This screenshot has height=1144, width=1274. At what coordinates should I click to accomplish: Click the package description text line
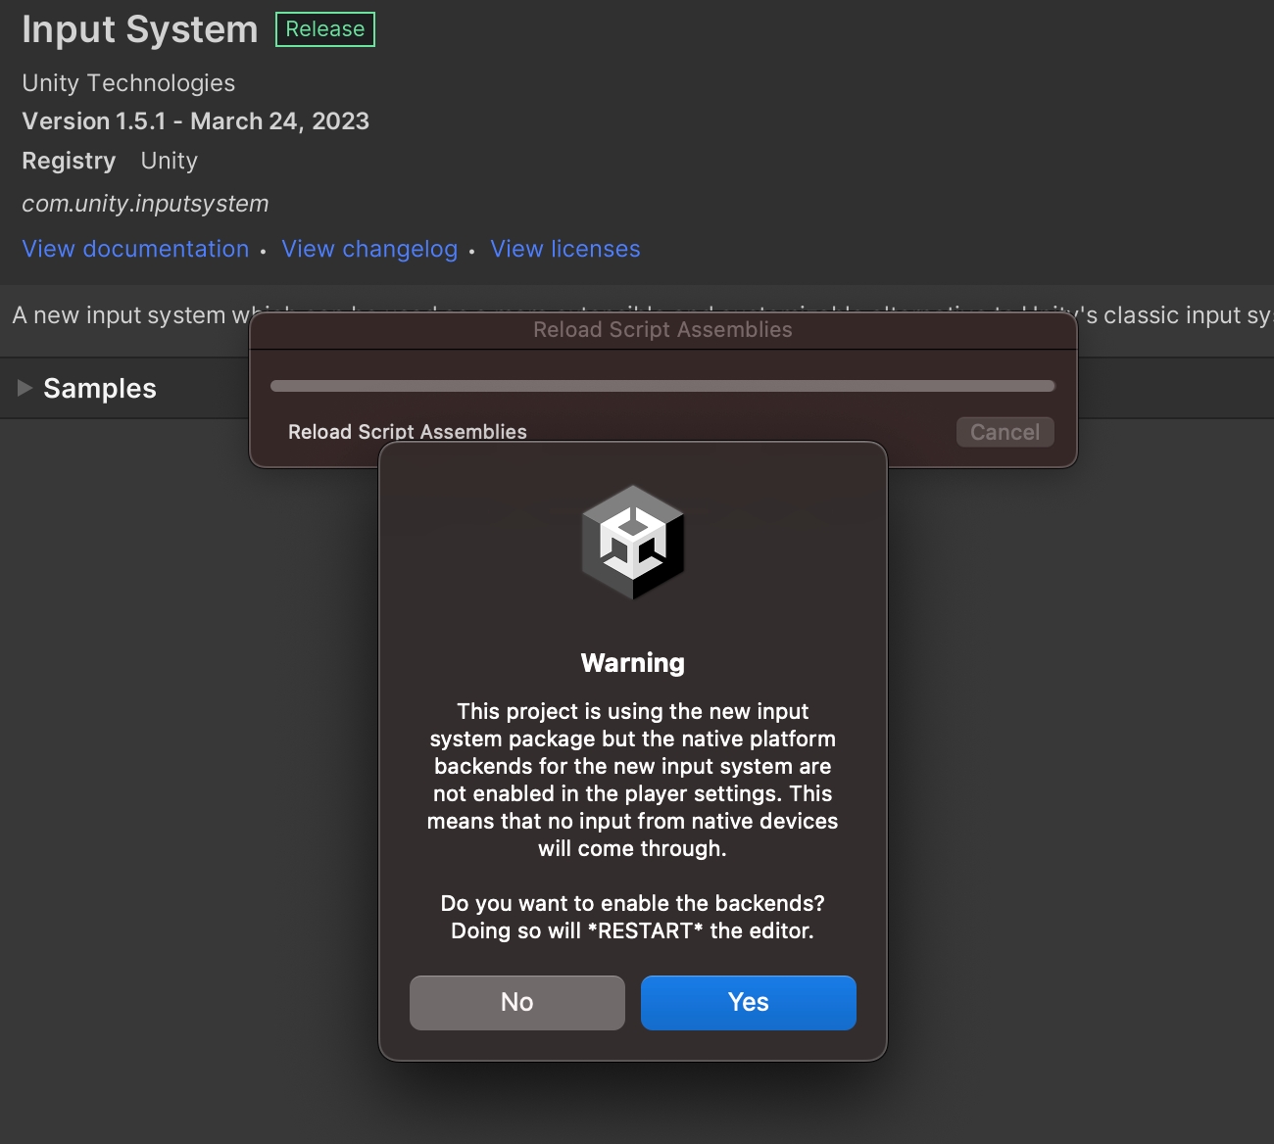642,315
